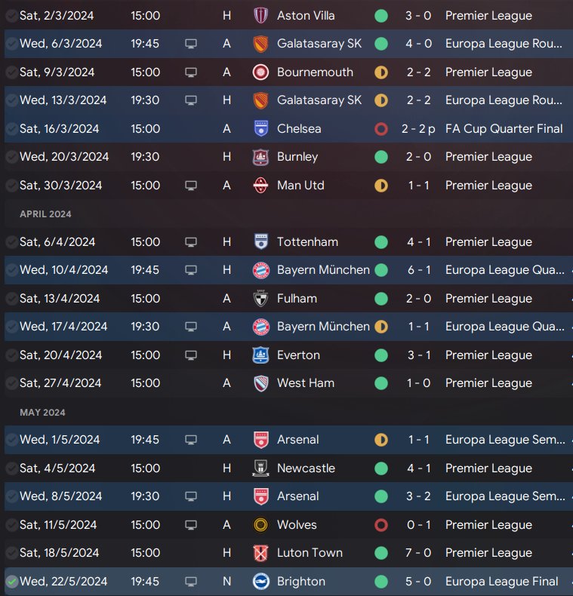
Task: Click the Chelsea club badge
Action: (261, 129)
